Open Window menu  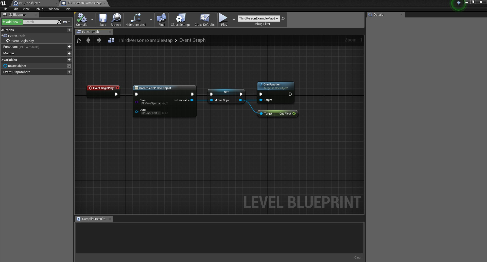pyautogui.click(x=54, y=9)
